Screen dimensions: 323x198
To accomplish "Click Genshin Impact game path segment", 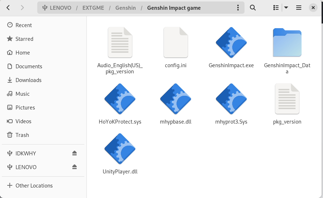I will point(174,8).
